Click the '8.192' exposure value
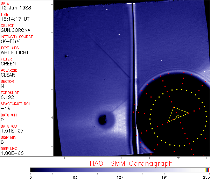This screenshot has width=210, height=179. [x=8, y=97]
